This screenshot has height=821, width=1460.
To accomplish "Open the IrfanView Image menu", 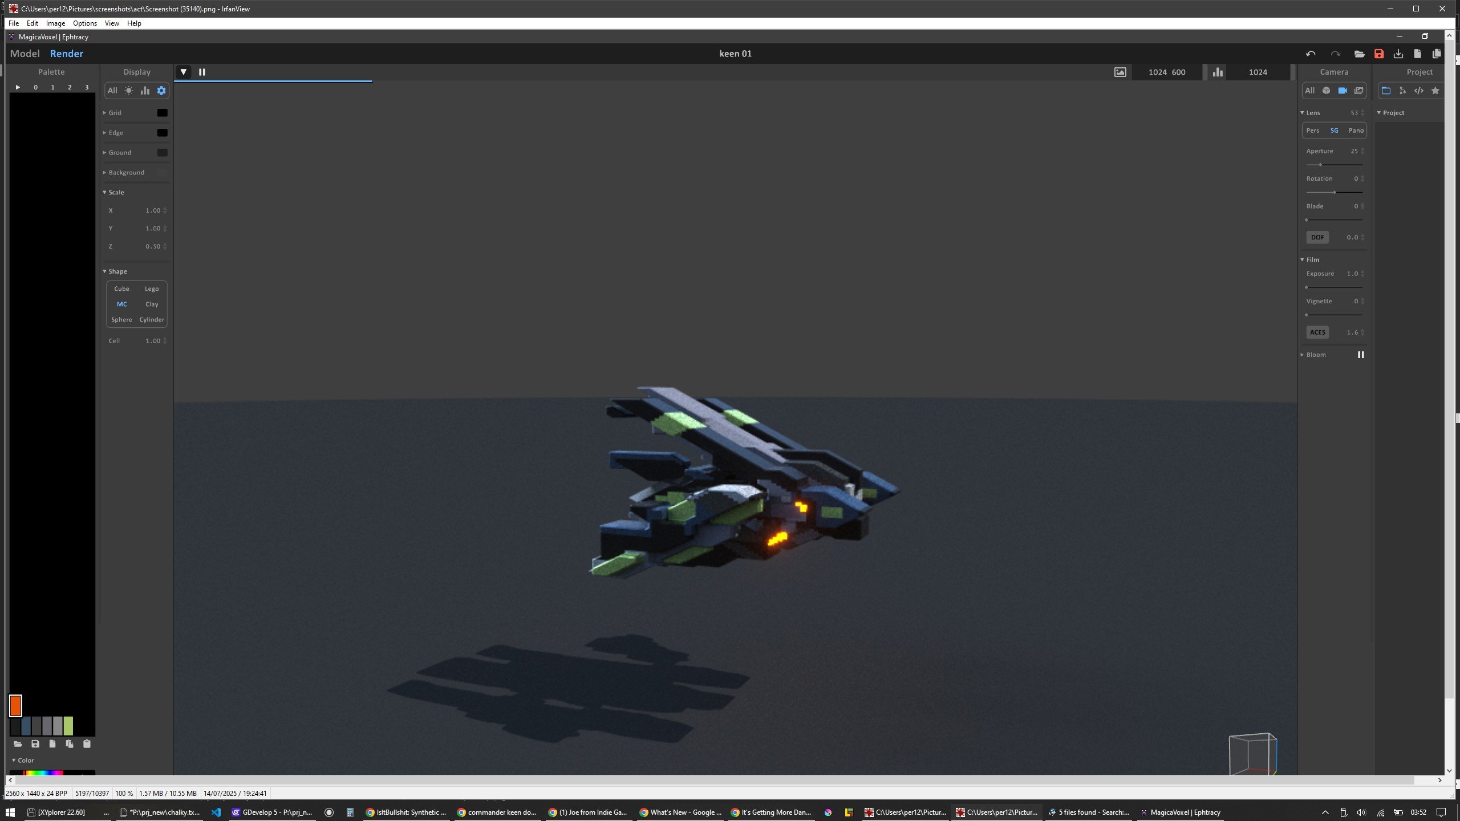I will coord(55,23).
